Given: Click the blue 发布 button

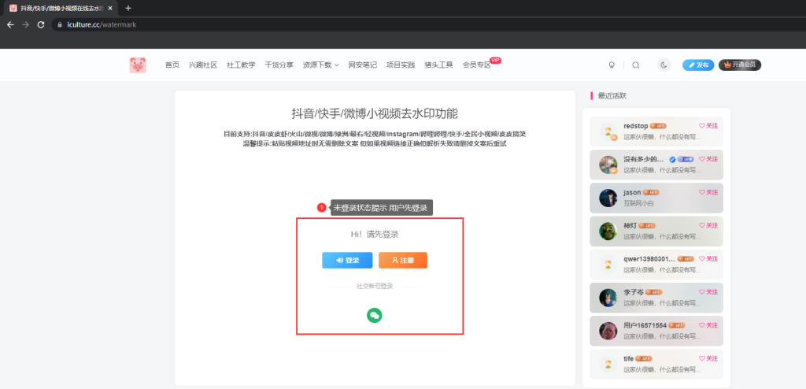Looking at the screenshot, I should click(698, 65).
